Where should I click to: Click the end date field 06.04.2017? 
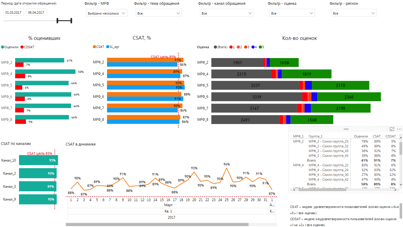(x=36, y=12)
